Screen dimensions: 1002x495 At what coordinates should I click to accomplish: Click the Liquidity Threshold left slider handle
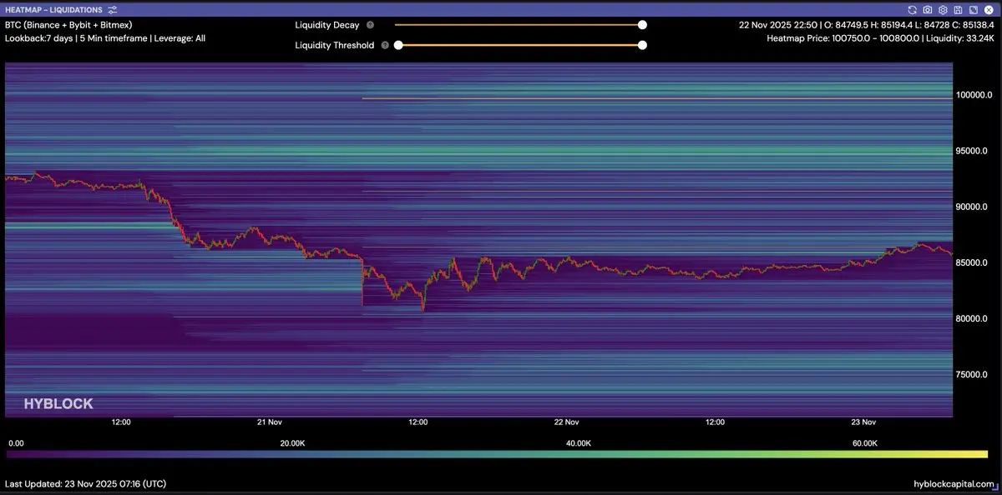[x=398, y=46]
